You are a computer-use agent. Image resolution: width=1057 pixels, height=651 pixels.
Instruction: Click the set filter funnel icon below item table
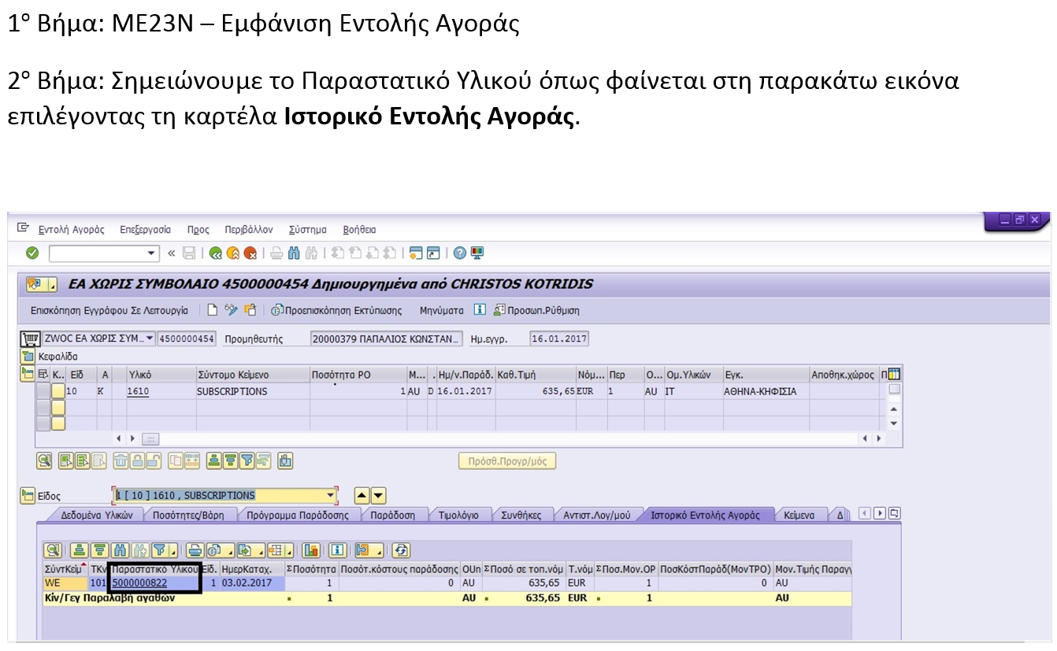tap(247, 461)
